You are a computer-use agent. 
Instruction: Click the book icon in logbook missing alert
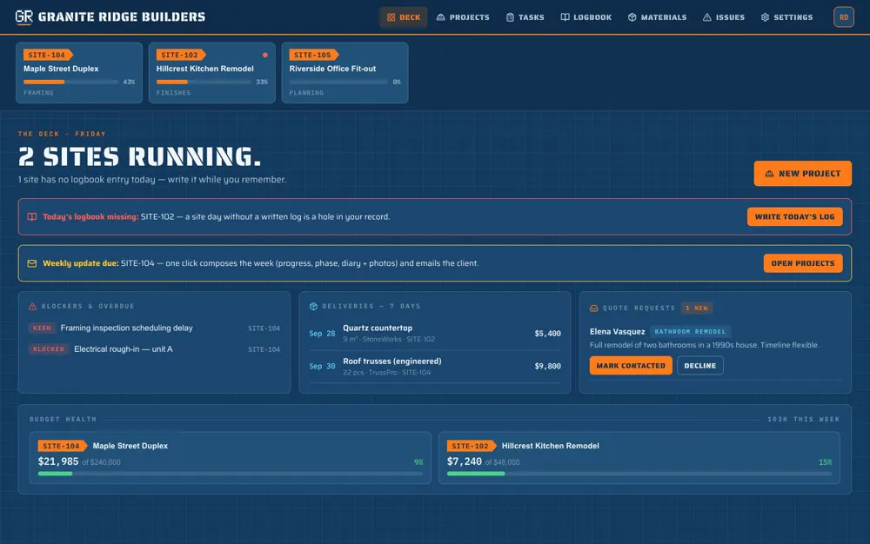tap(32, 216)
